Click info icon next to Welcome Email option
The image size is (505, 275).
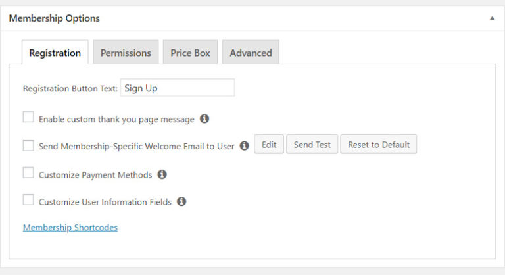pyautogui.click(x=245, y=146)
